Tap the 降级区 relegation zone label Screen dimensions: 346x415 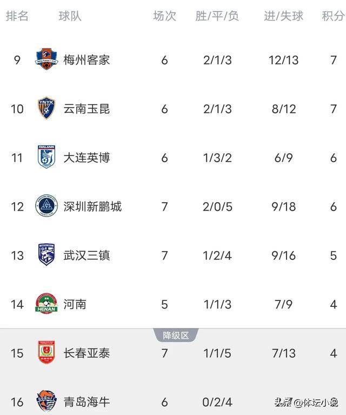tap(176, 336)
